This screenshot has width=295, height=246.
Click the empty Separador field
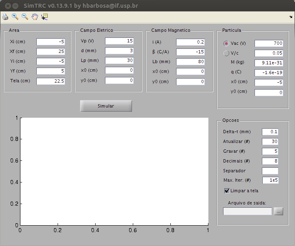tap(270, 171)
